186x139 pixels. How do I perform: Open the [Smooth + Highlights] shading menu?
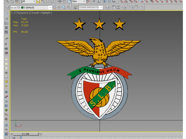(x=41, y=13)
